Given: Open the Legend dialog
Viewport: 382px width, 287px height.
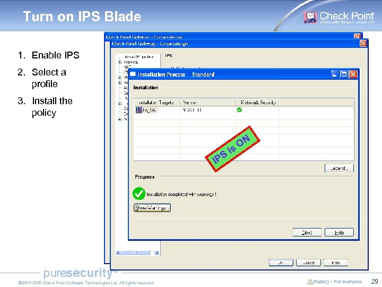Looking at the screenshot, I should [339, 168].
